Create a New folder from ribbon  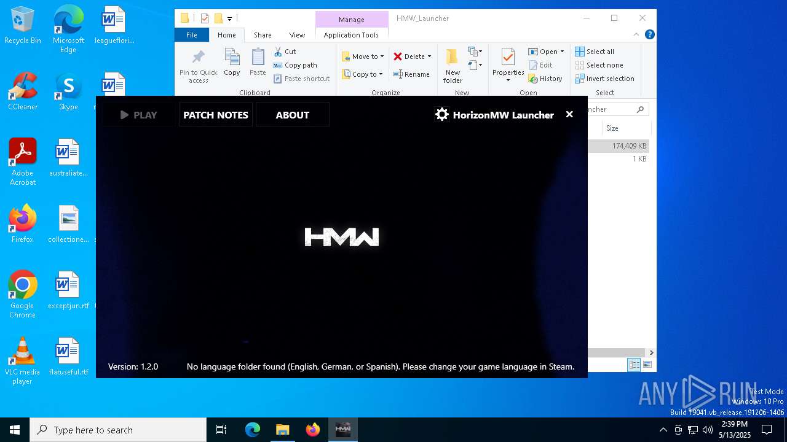[x=453, y=66]
